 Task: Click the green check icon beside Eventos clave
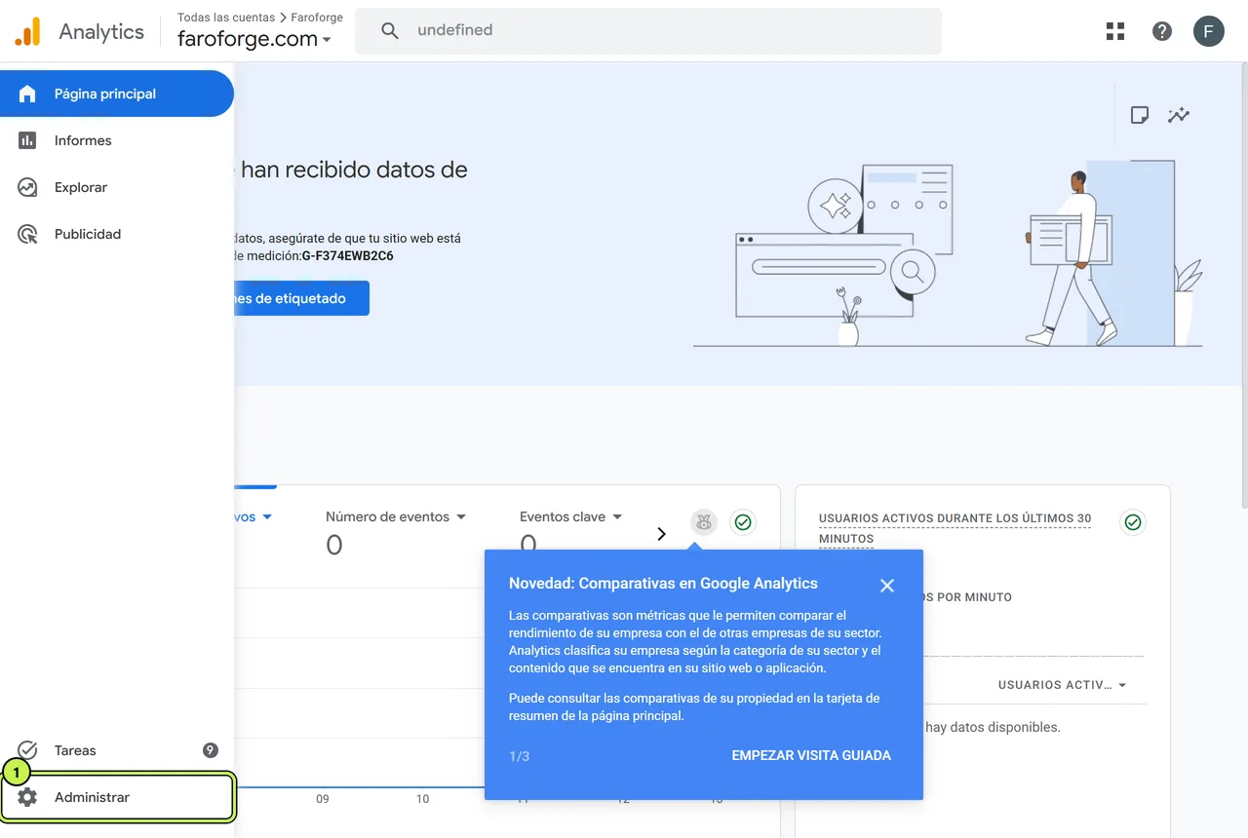[x=743, y=522]
